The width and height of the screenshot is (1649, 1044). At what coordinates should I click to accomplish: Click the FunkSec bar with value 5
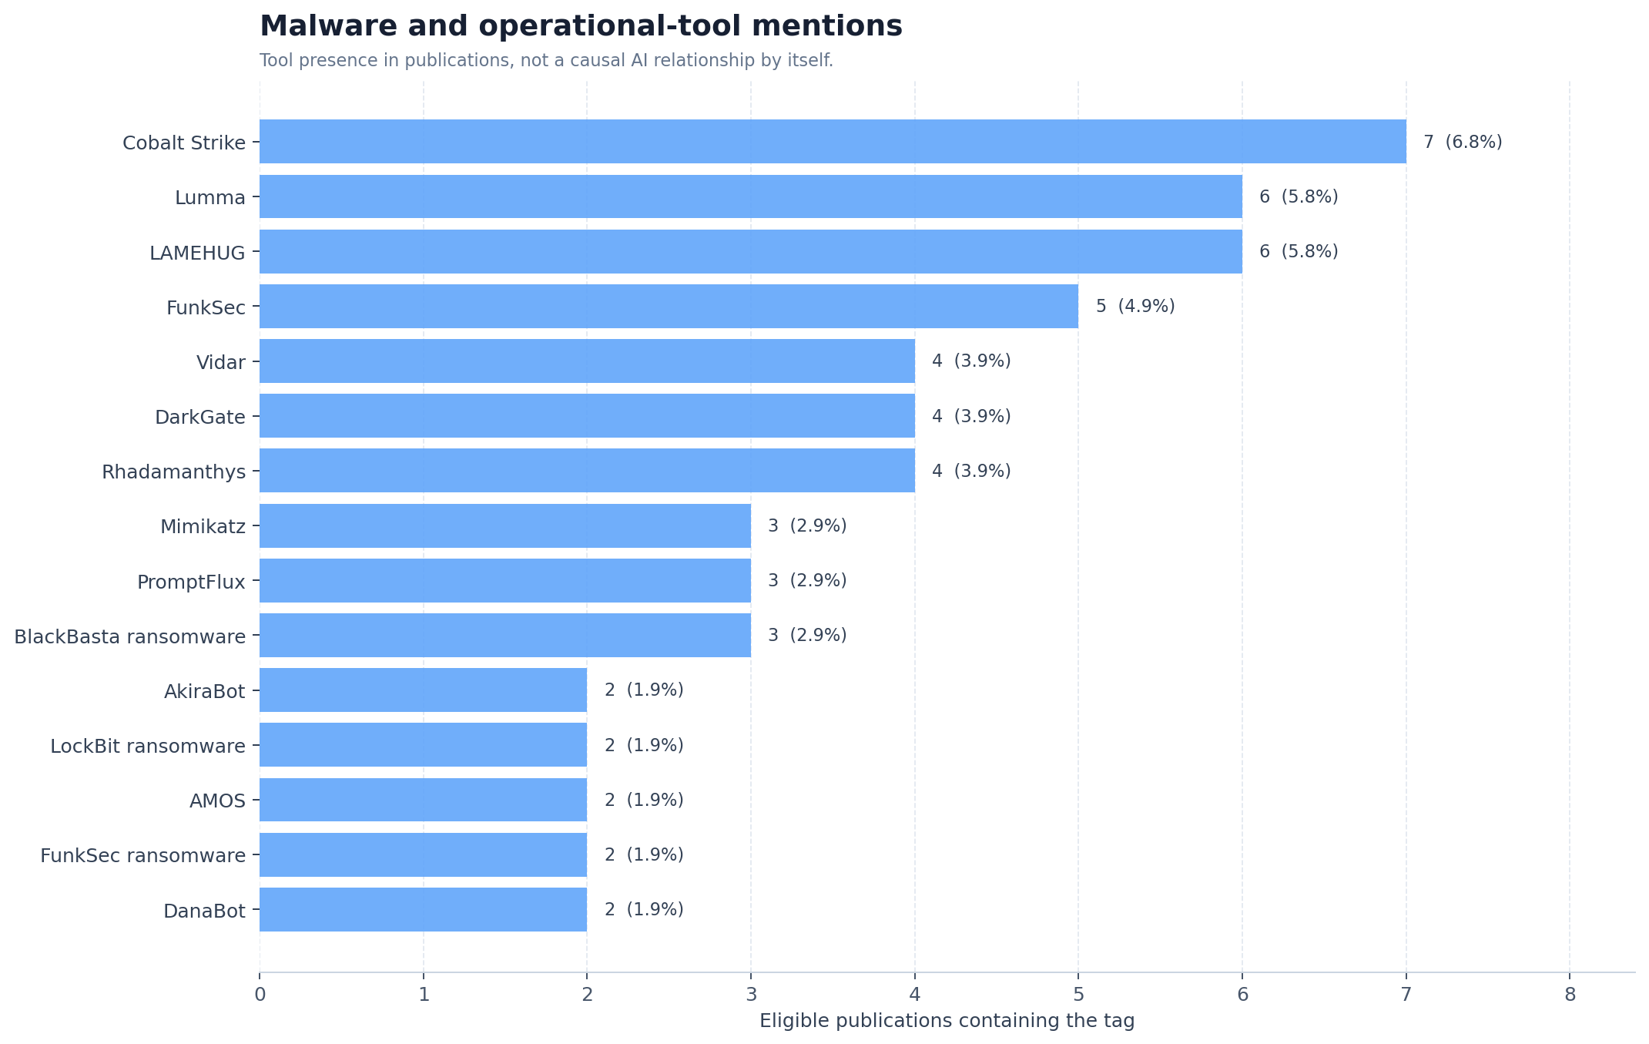(x=669, y=306)
